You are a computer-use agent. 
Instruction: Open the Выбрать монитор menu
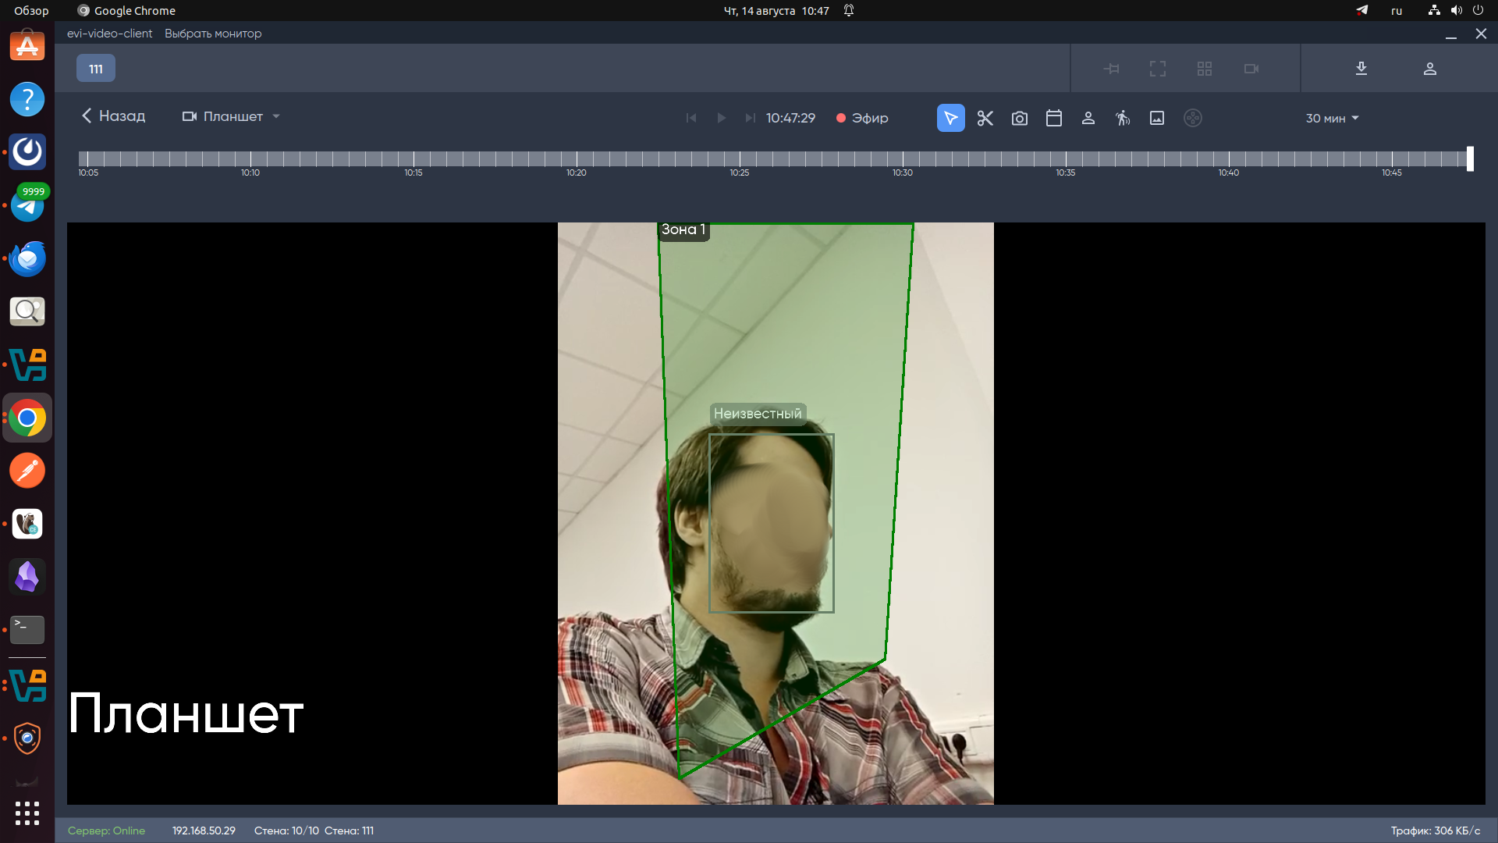(212, 34)
